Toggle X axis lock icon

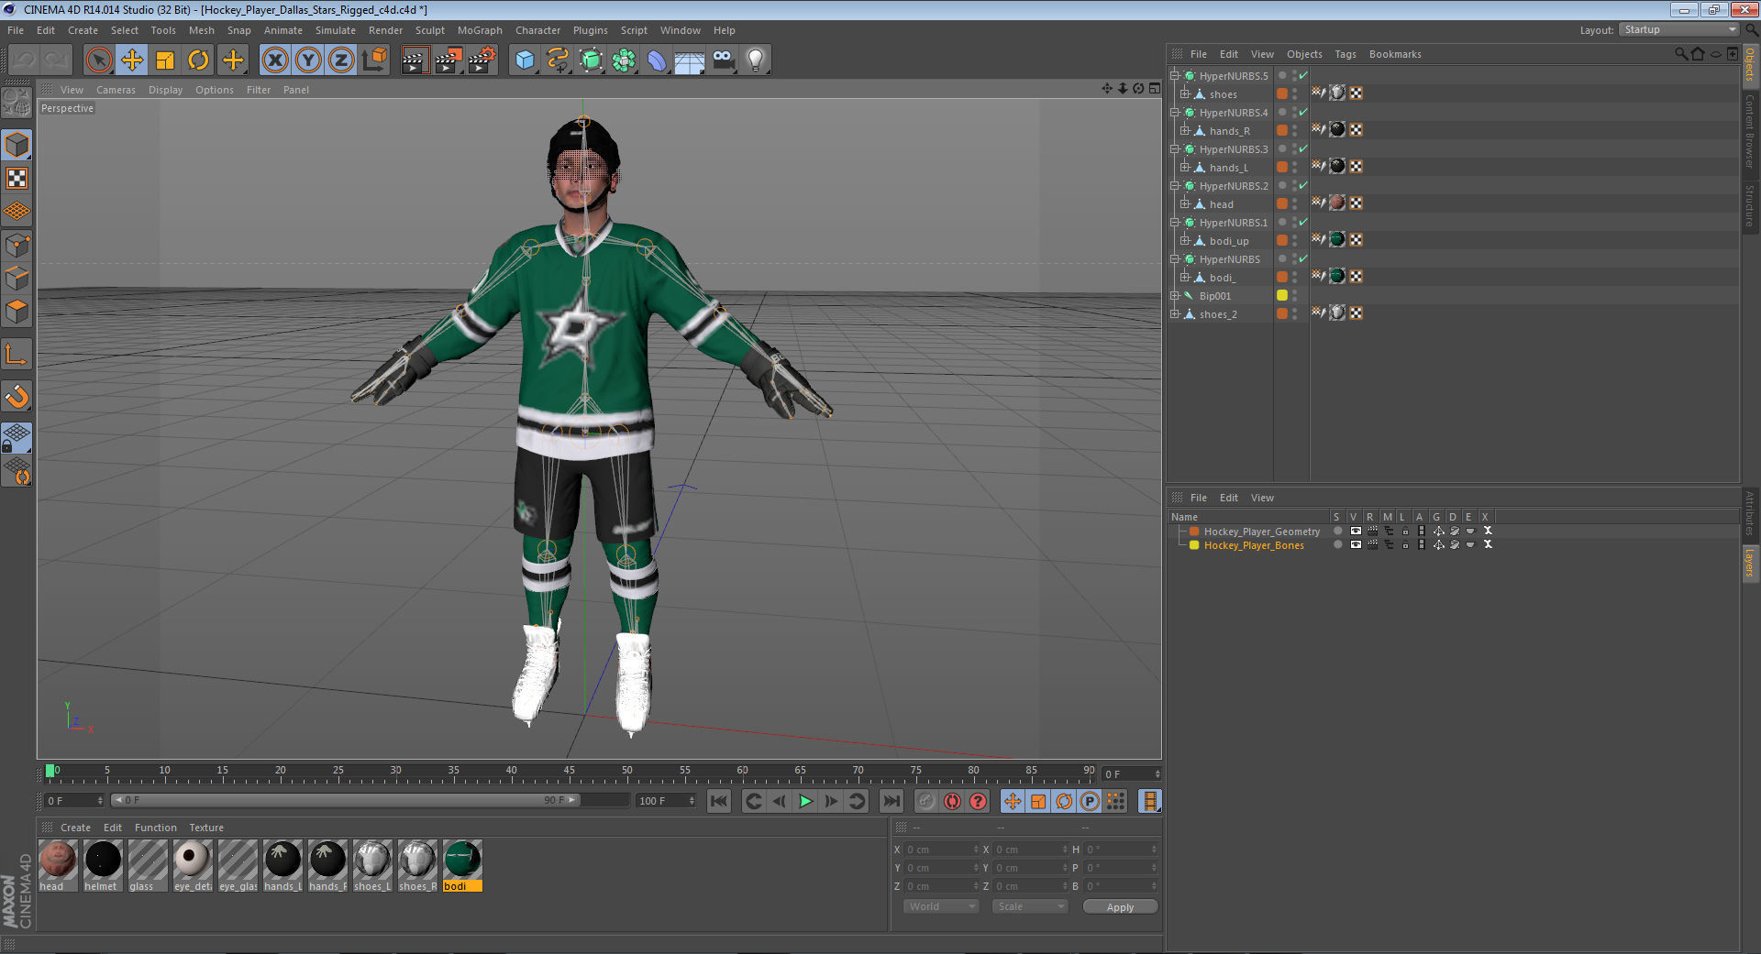pos(275,60)
